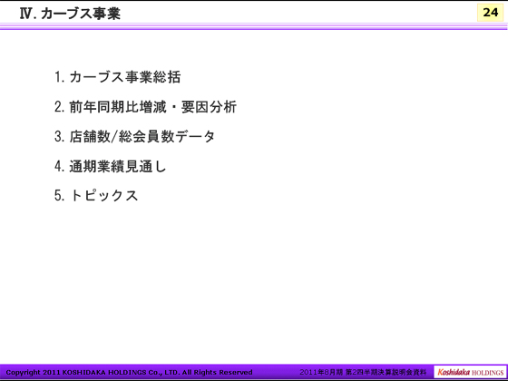The width and height of the screenshot is (508, 381).
Task: Select item '3. 店舗数/総会員数データ'
Action: [134, 136]
